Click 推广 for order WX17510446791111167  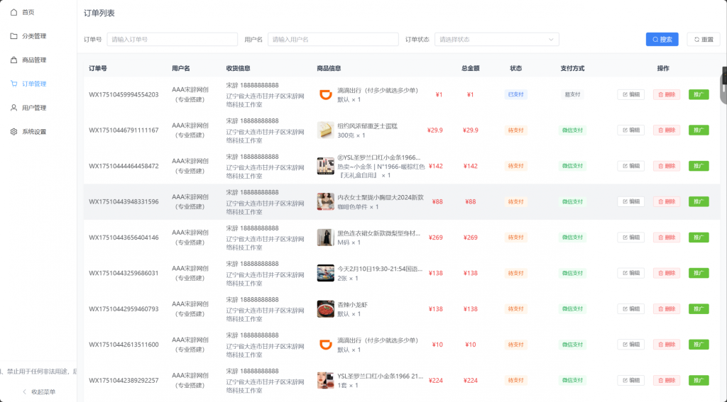pyautogui.click(x=699, y=130)
